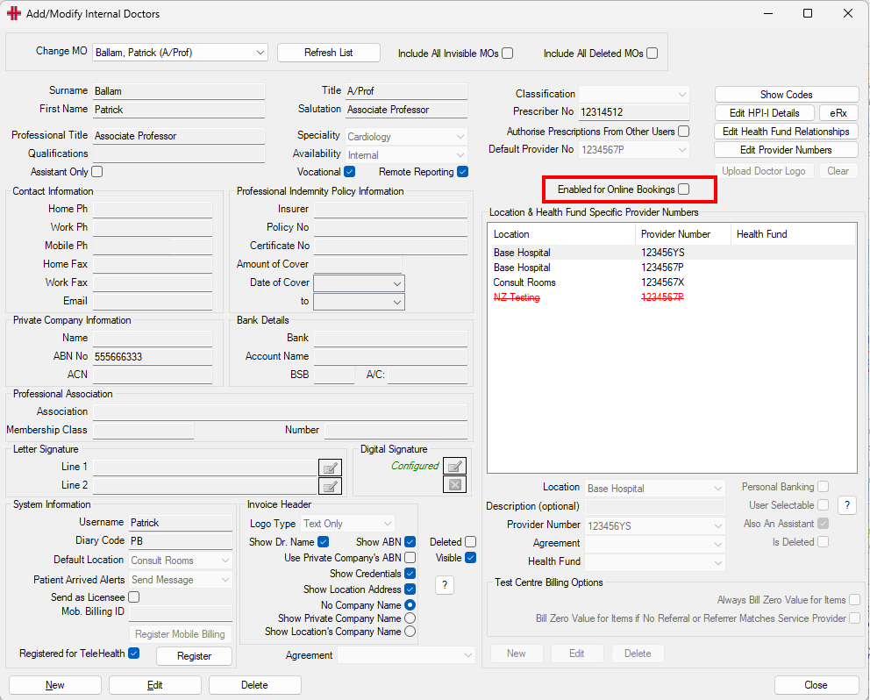The height and width of the screenshot is (700, 870).
Task: Click the bottom-left New button
Action: (x=55, y=685)
